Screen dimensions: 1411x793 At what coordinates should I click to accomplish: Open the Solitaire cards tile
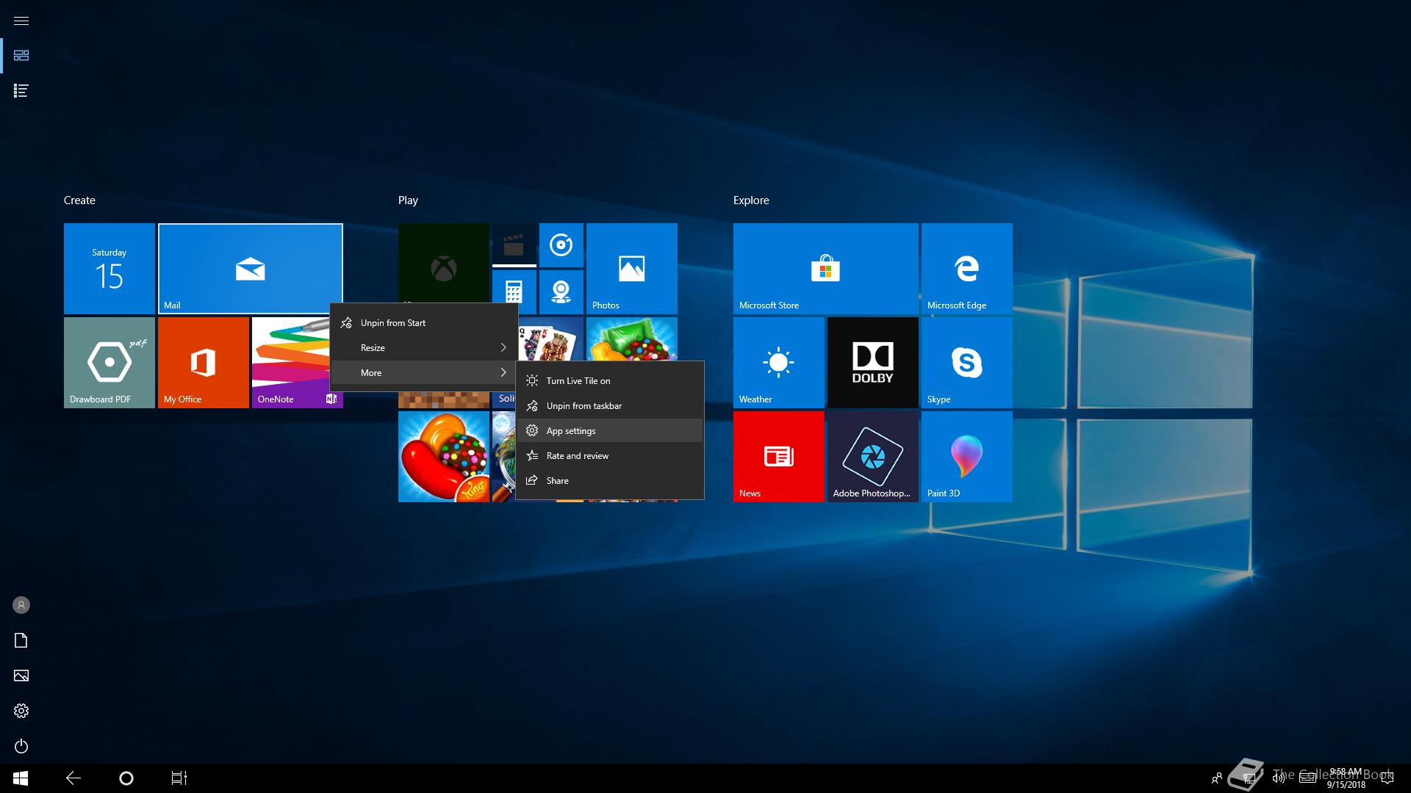pos(551,339)
